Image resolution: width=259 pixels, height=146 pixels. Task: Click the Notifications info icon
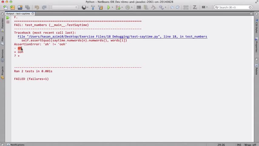pos(8,145)
